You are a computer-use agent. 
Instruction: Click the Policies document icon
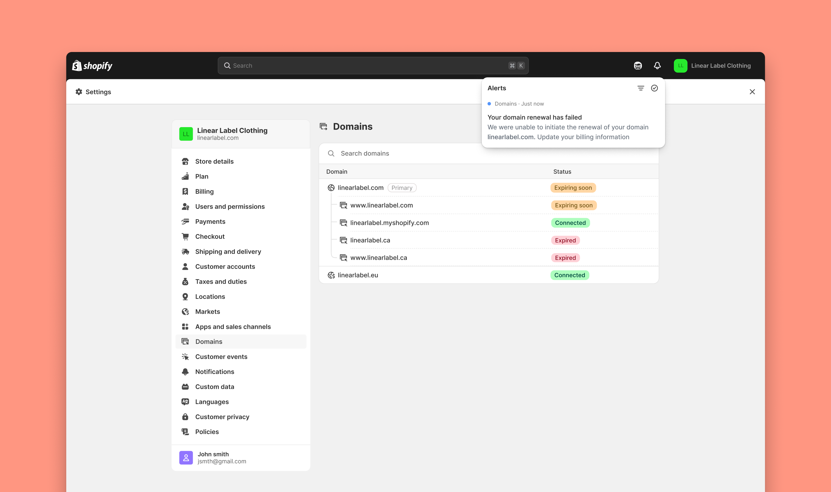point(185,432)
